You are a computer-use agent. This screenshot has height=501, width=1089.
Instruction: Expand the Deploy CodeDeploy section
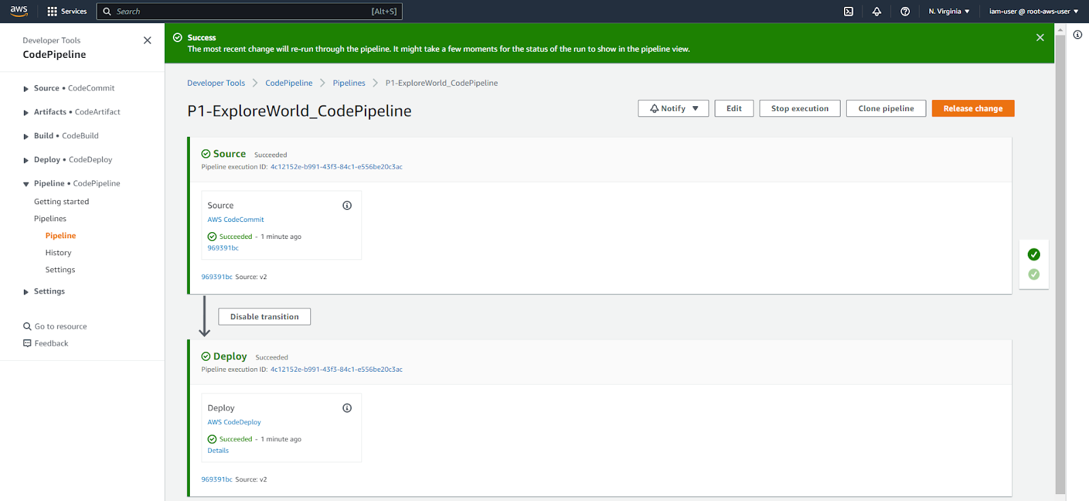point(26,160)
